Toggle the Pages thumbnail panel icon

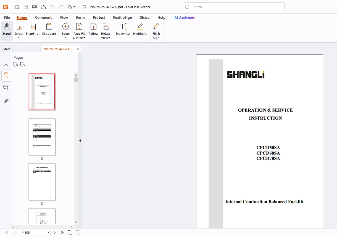(x=6, y=75)
